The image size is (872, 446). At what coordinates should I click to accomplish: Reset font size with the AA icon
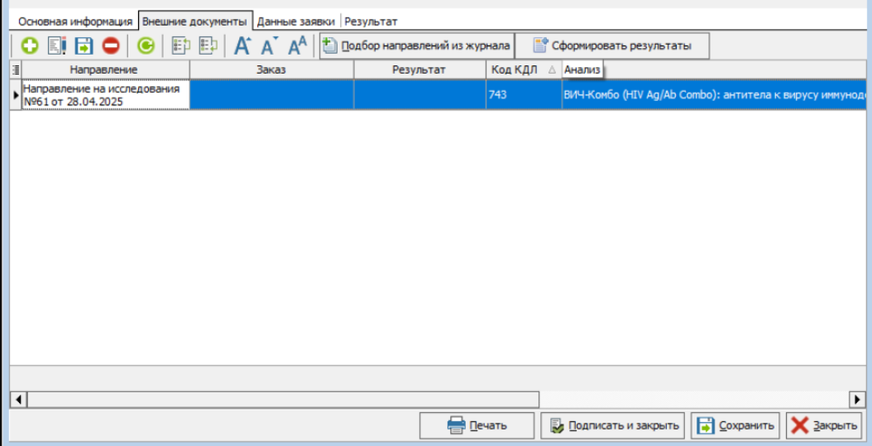(x=297, y=46)
